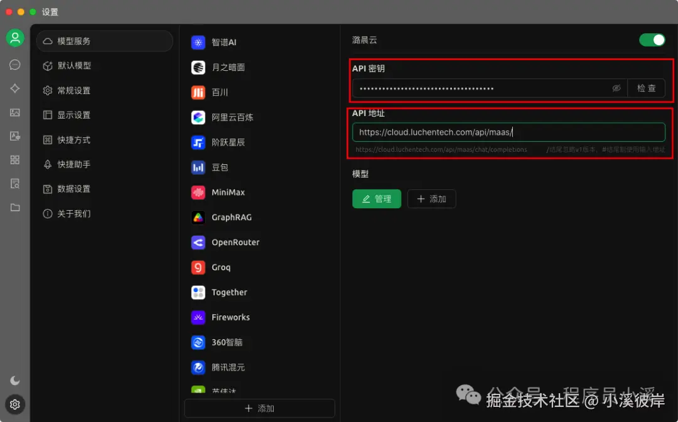
Task: Click 管理 to manage models
Action: (377, 199)
